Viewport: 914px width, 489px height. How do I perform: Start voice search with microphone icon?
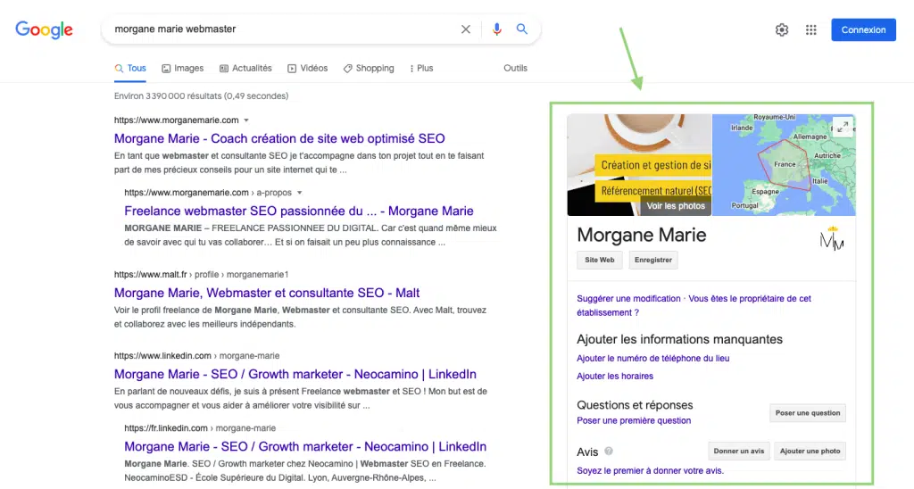point(496,29)
